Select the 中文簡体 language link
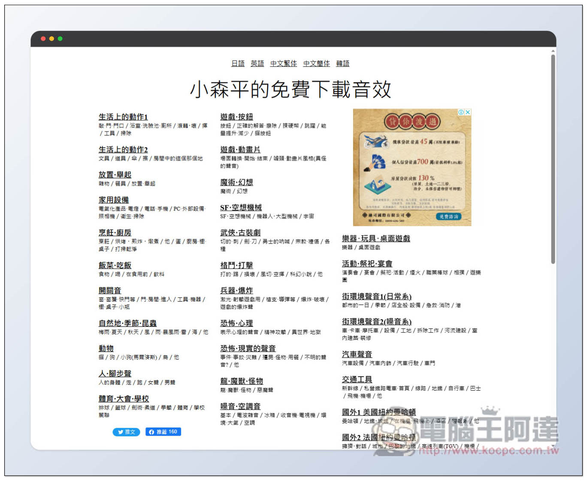 click(x=316, y=63)
